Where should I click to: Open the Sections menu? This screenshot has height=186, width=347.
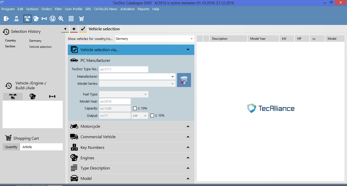(x=32, y=9)
